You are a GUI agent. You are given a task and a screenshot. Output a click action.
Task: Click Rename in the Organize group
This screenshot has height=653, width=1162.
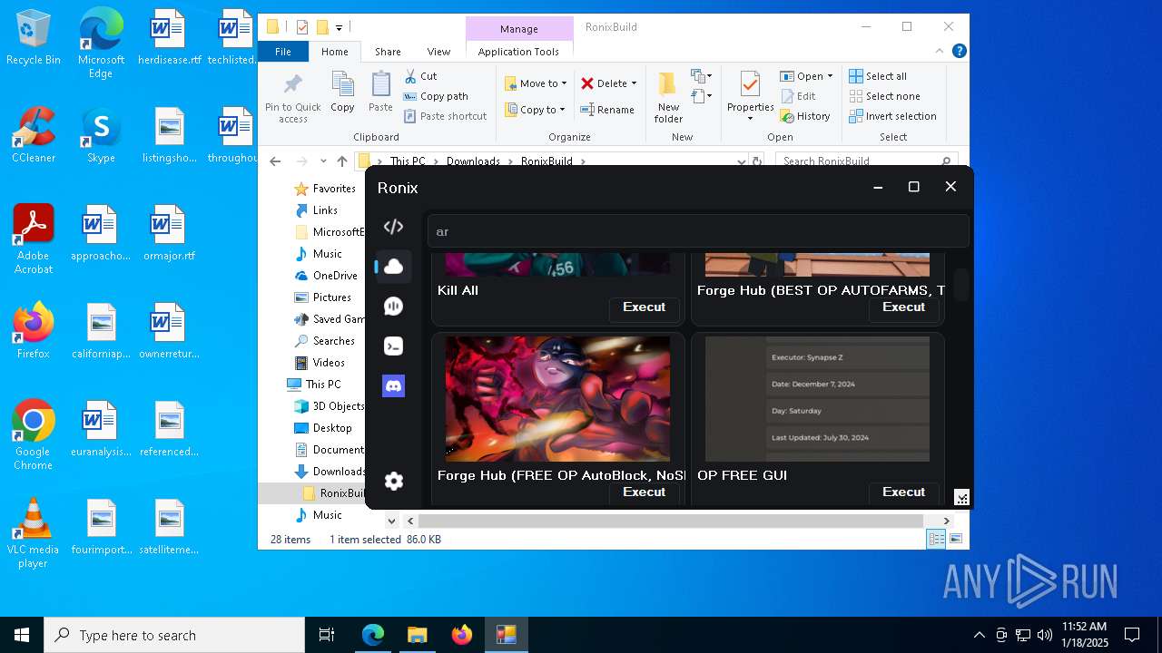[x=607, y=110]
